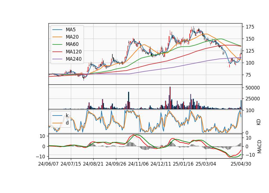Click the 150 price axis label

pos(250,39)
